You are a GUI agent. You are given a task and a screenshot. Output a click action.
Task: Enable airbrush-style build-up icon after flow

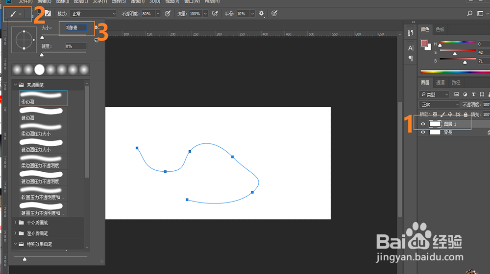[x=215, y=13]
